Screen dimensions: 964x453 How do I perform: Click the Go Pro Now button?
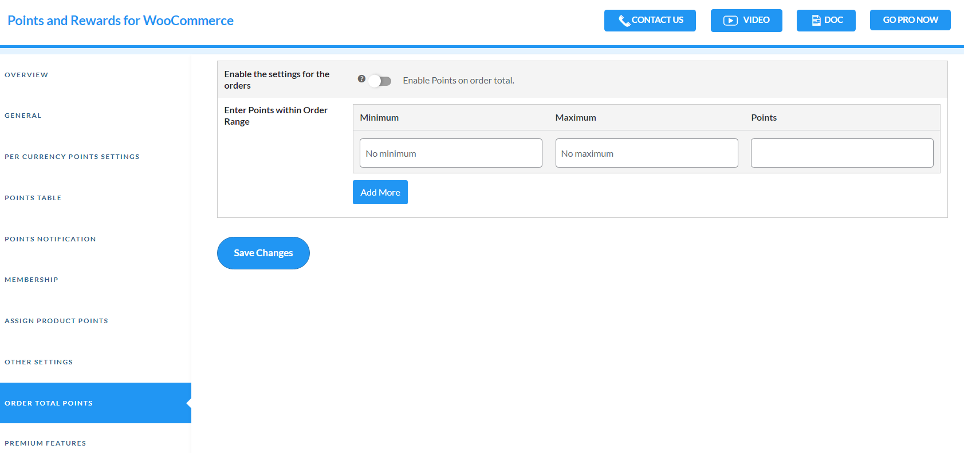point(910,20)
